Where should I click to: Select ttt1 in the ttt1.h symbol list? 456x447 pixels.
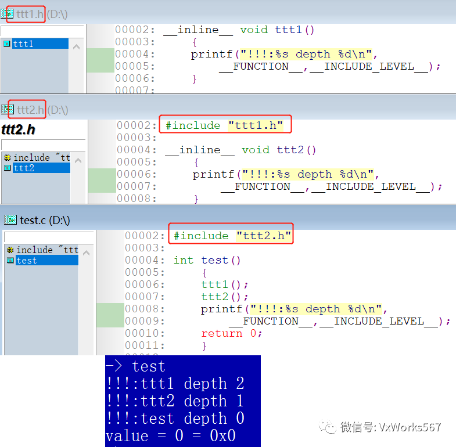coord(40,44)
